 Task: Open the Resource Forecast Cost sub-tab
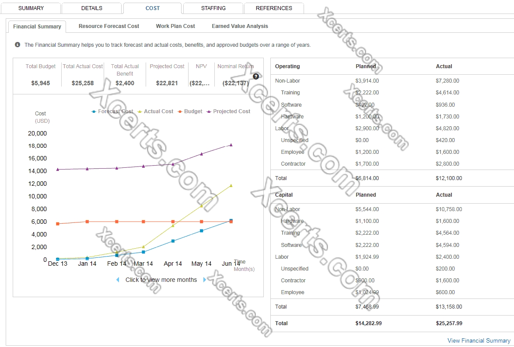109,26
